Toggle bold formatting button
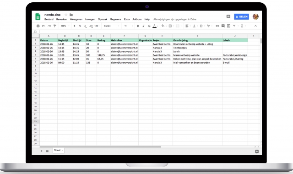 [x=138, y=26]
